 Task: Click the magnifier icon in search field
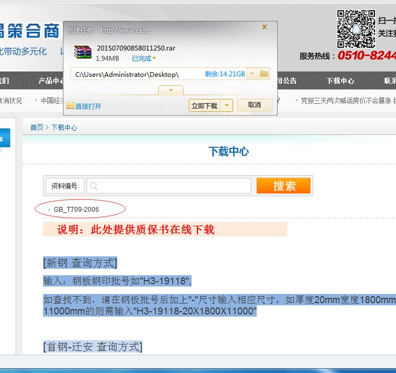94,186
